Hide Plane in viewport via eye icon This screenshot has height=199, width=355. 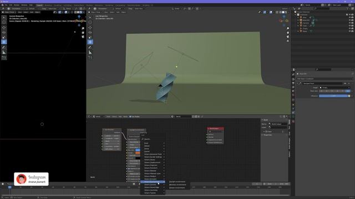point(349,31)
